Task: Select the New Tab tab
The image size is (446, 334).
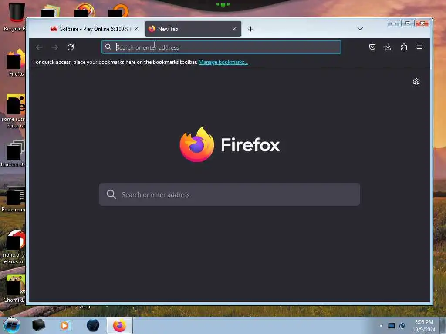Action: coord(193,29)
